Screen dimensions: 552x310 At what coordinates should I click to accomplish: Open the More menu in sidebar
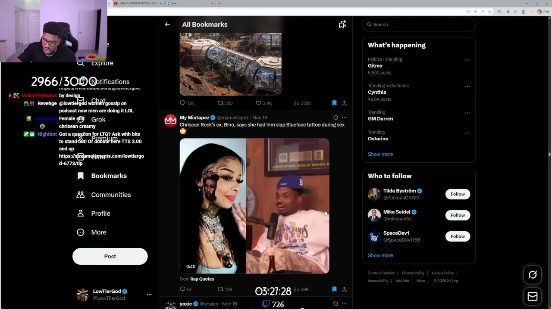coord(91,232)
